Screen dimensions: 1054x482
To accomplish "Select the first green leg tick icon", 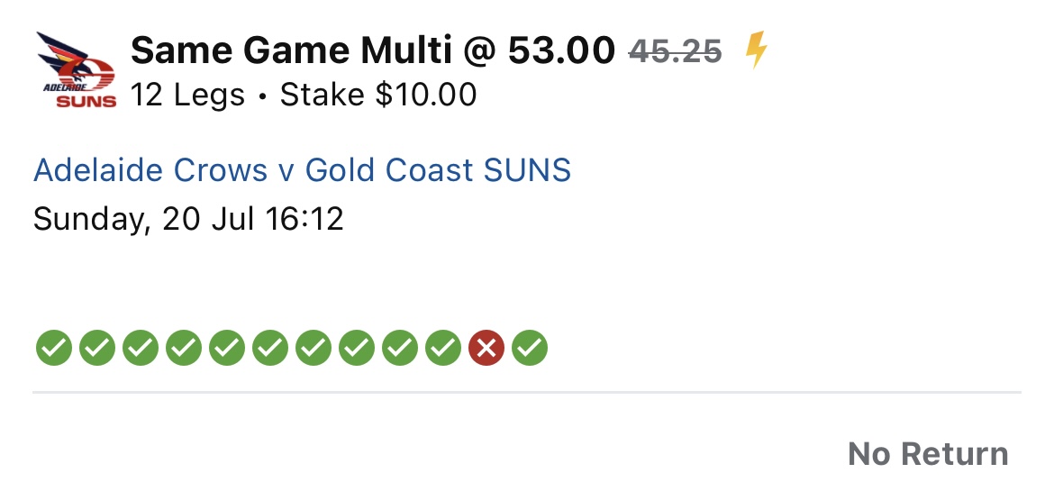I will pos(54,349).
